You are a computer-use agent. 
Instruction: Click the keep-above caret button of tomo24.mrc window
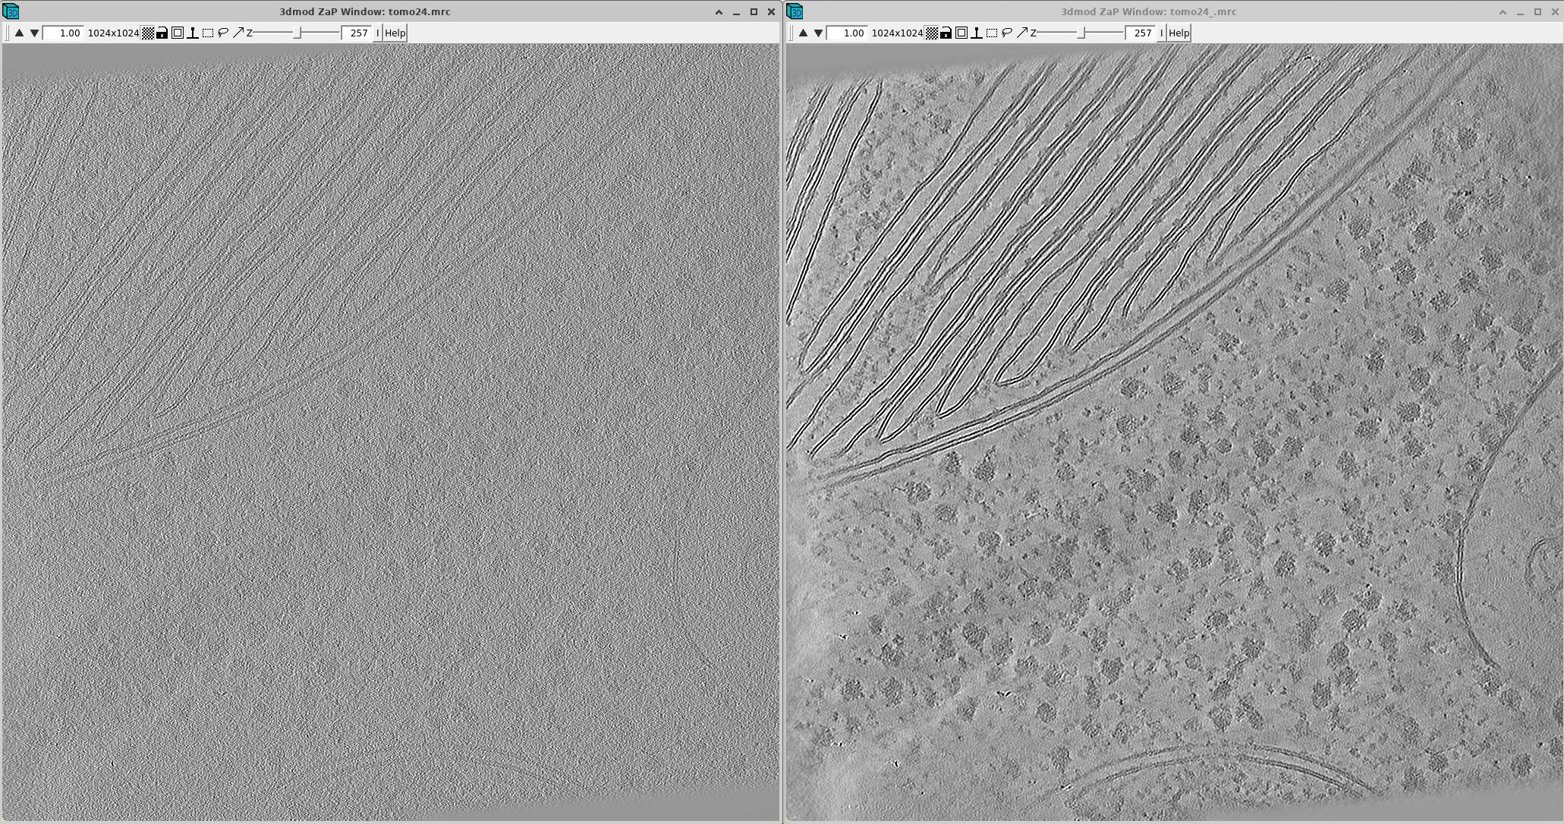pyautogui.click(x=719, y=12)
